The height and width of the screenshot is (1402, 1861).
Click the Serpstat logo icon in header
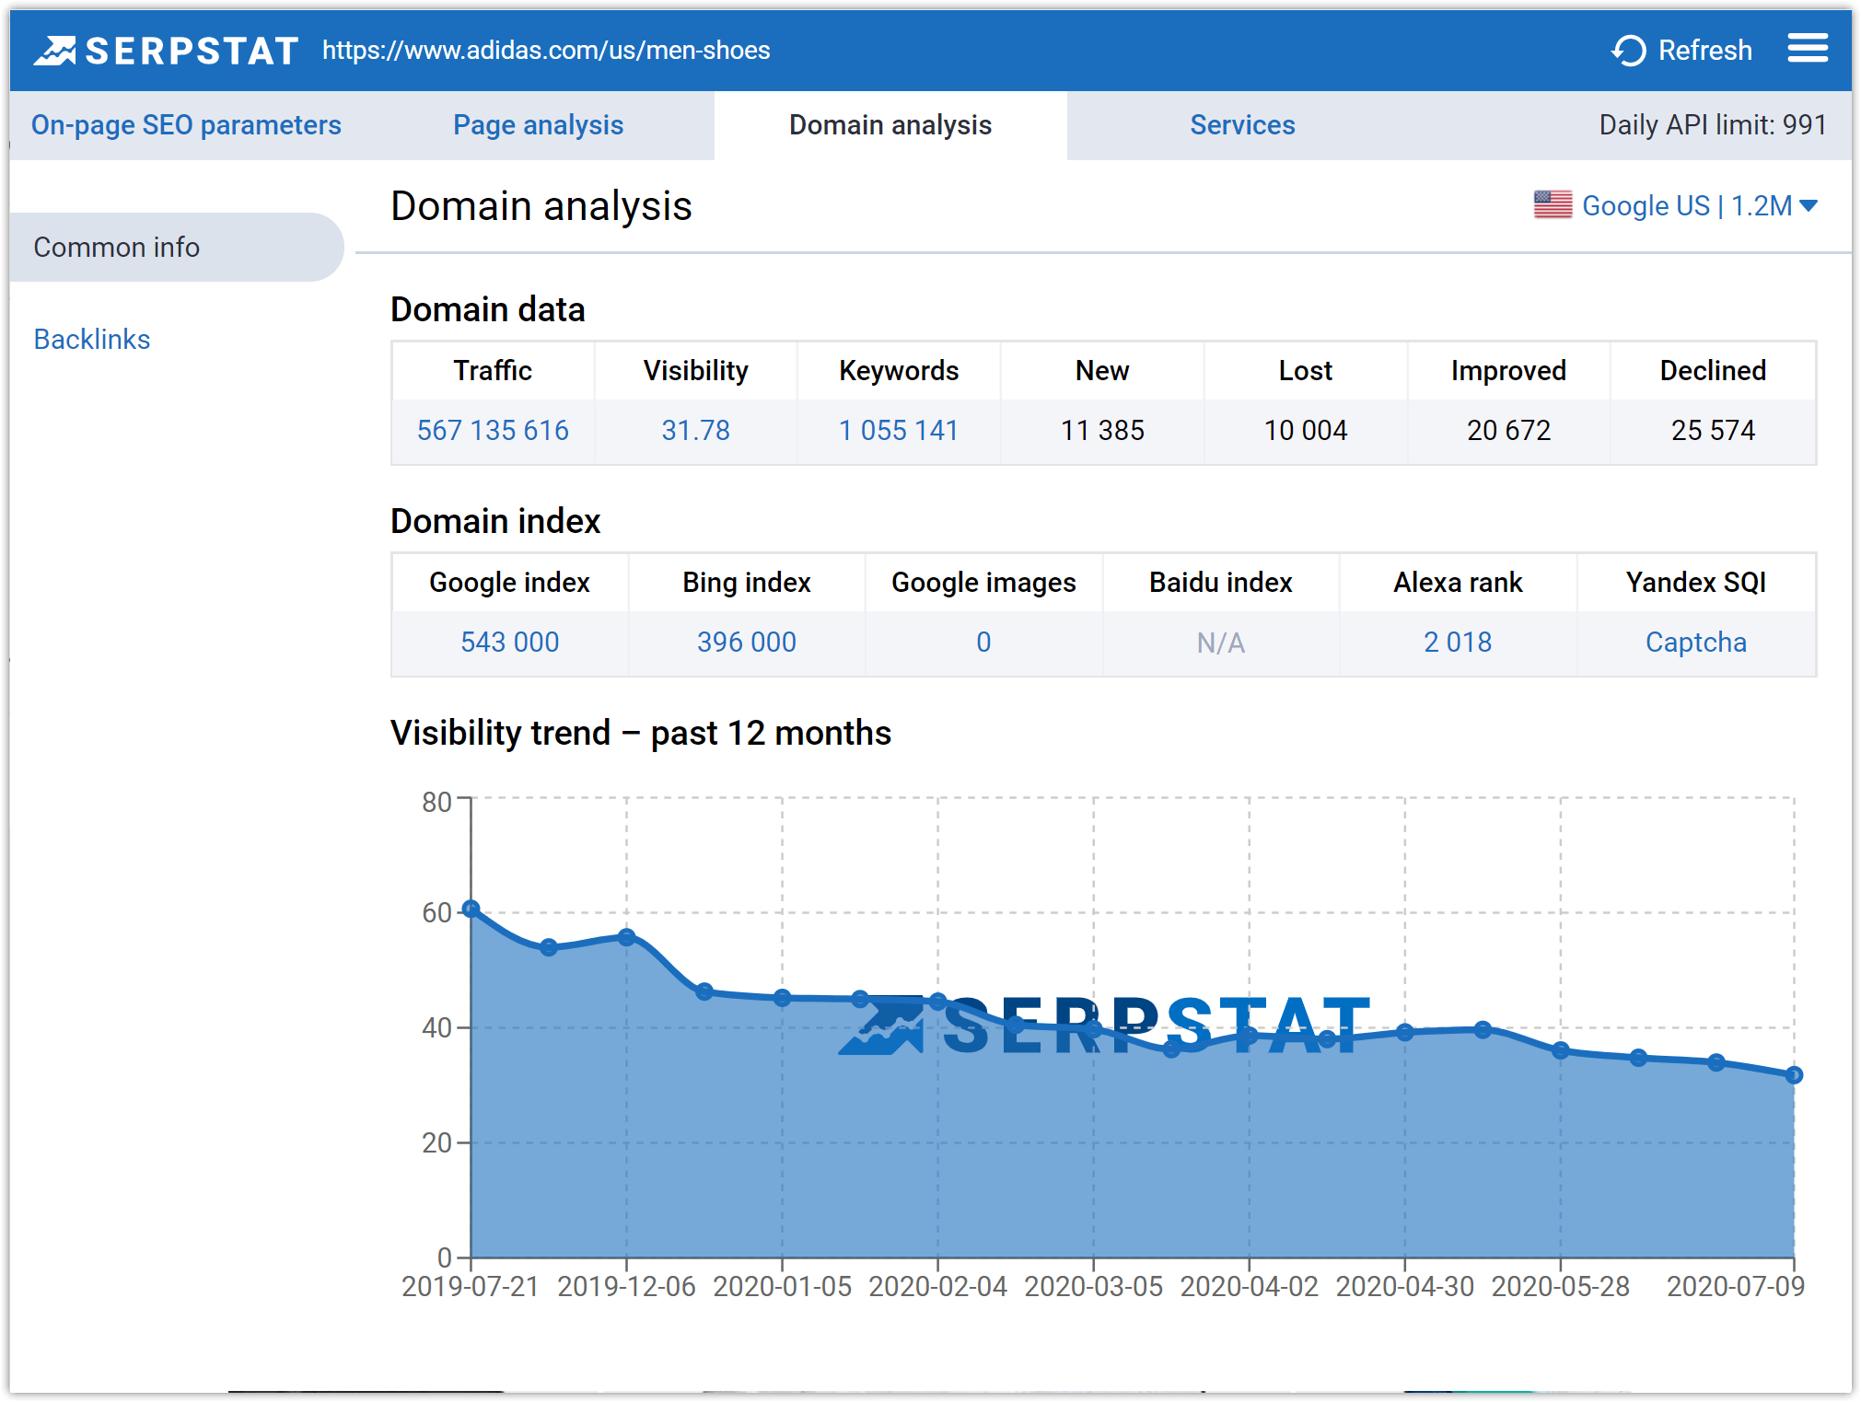point(55,51)
